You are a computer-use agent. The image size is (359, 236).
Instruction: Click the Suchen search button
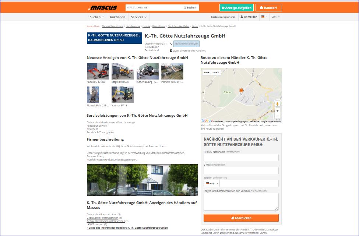190,8
